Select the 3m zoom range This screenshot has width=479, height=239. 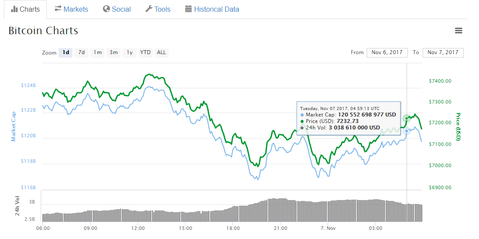tap(114, 52)
